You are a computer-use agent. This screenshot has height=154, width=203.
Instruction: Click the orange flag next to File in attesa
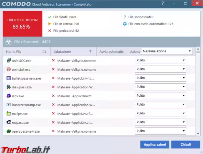(x=49, y=24)
